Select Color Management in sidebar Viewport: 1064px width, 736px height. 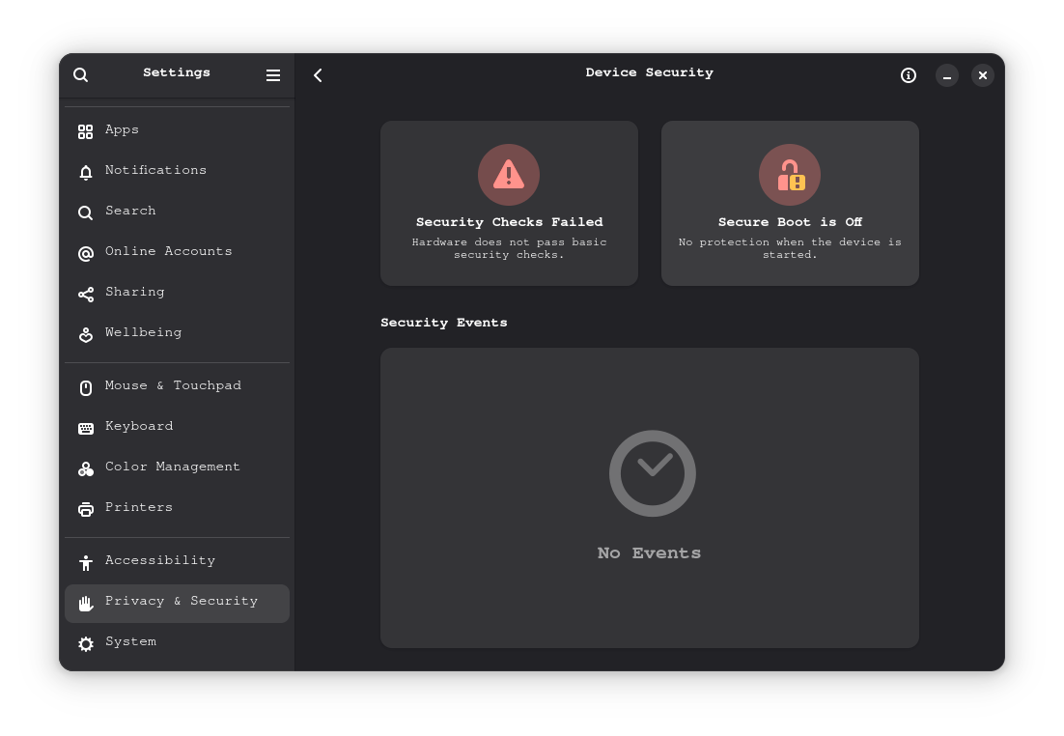[x=177, y=467]
